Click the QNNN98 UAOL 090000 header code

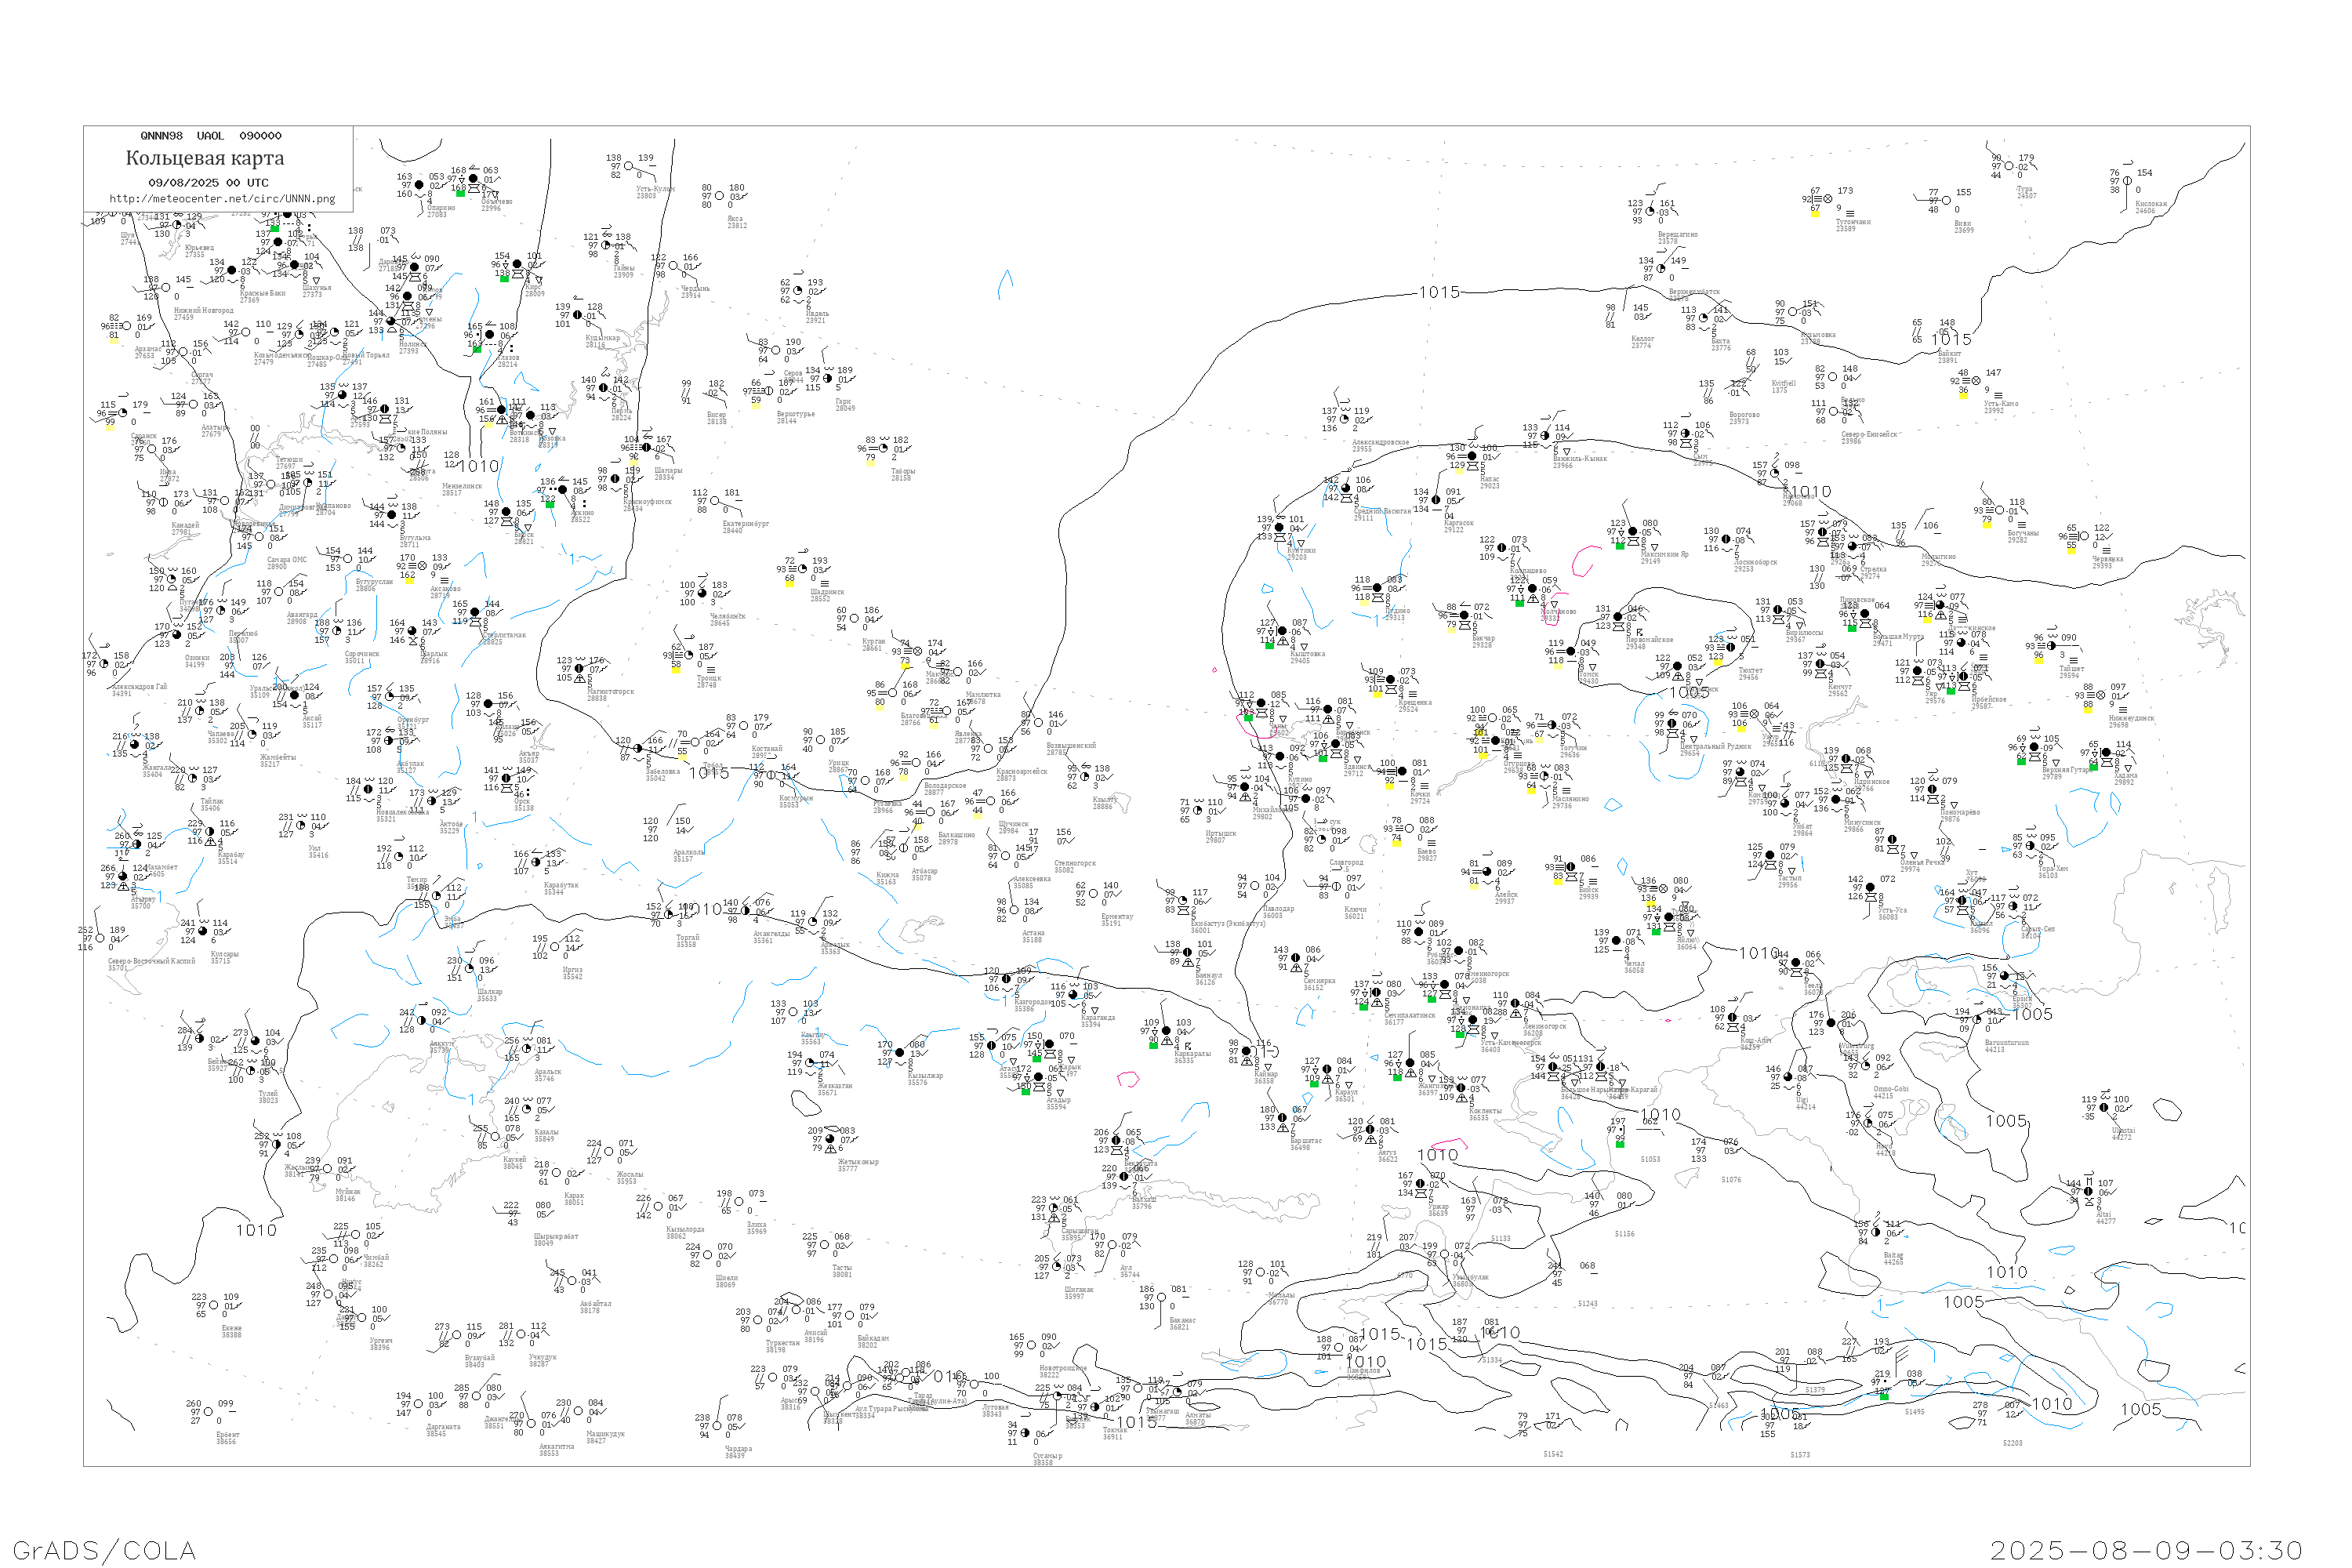pyautogui.click(x=211, y=136)
